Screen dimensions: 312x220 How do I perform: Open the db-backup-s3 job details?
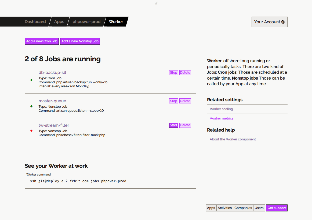[52, 72]
